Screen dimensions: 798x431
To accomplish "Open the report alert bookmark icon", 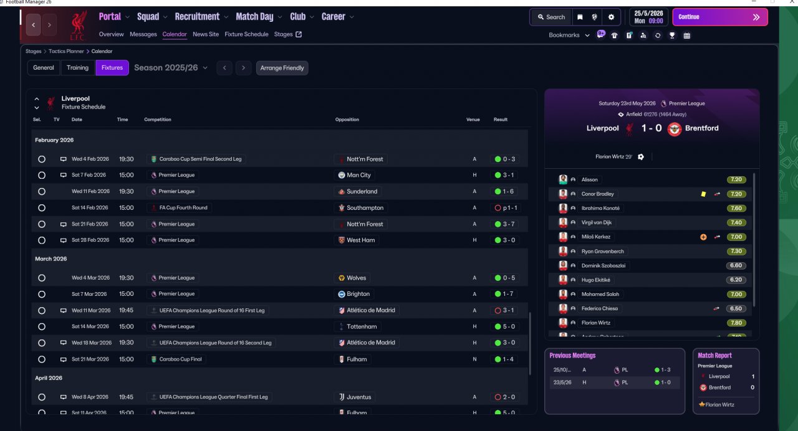I will (x=629, y=36).
